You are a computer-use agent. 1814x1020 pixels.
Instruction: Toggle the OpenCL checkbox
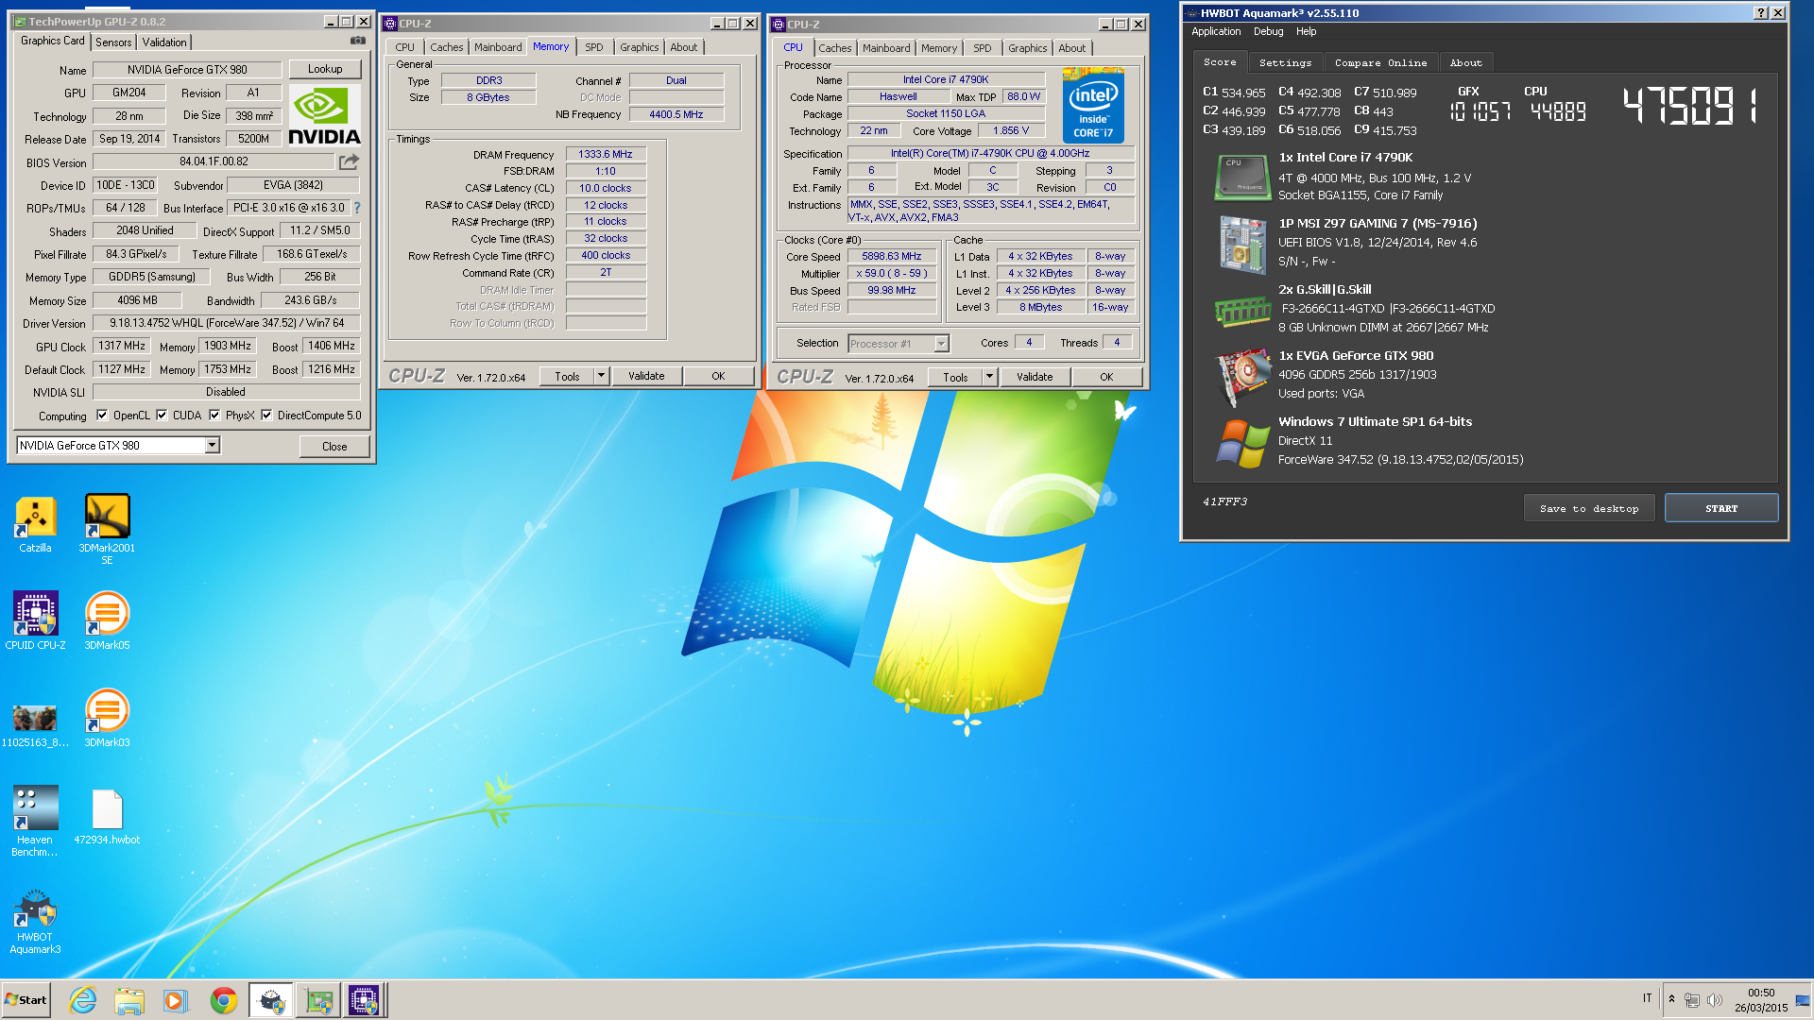pos(102,416)
